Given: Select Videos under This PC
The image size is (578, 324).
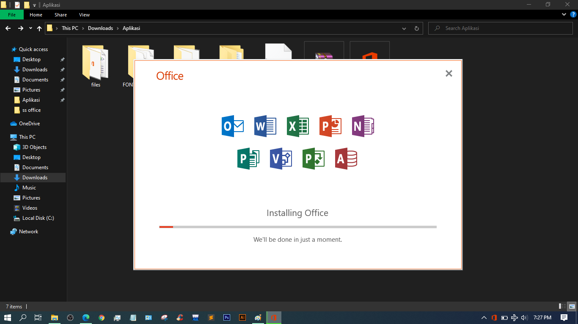Looking at the screenshot, I should pos(30,208).
